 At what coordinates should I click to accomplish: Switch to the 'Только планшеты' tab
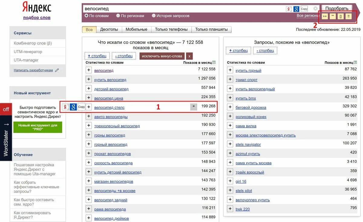211,29
